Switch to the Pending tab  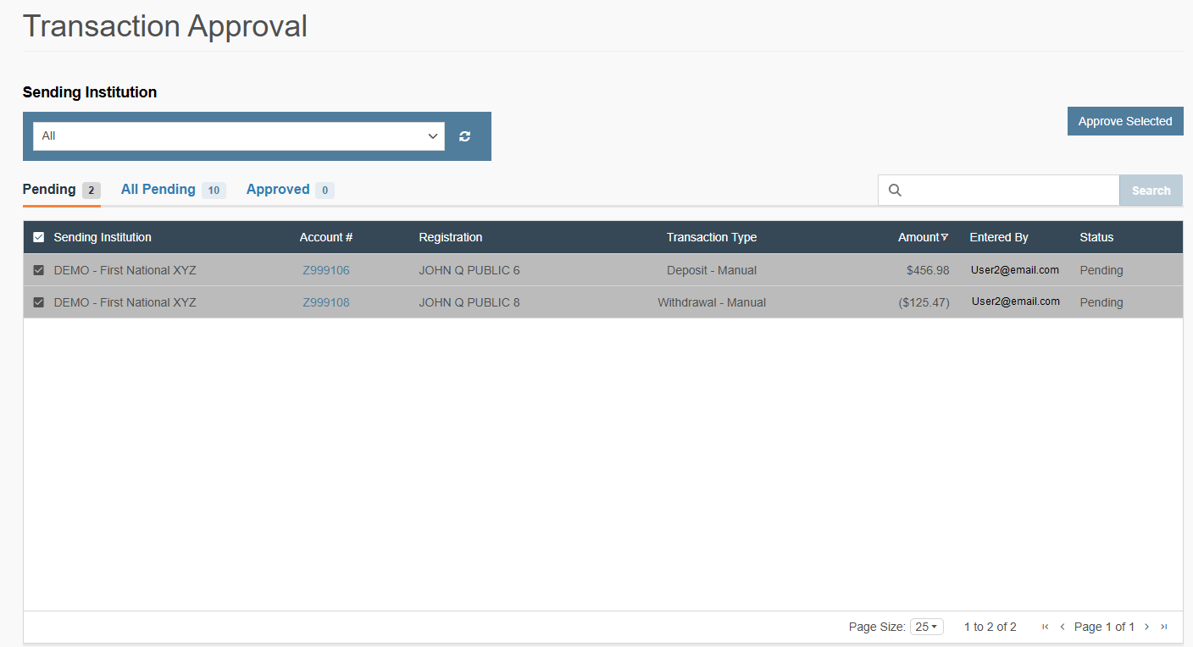point(62,190)
